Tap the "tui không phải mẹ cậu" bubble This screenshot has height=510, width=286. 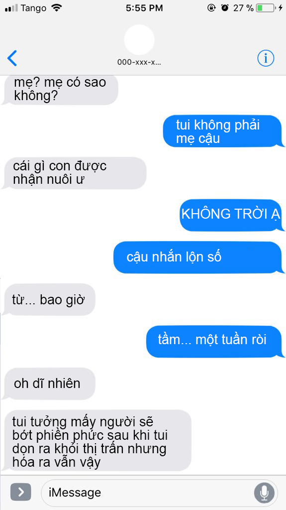223,131
